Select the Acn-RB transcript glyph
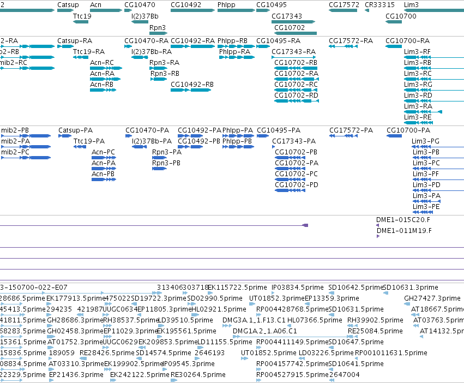 pos(103,90)
